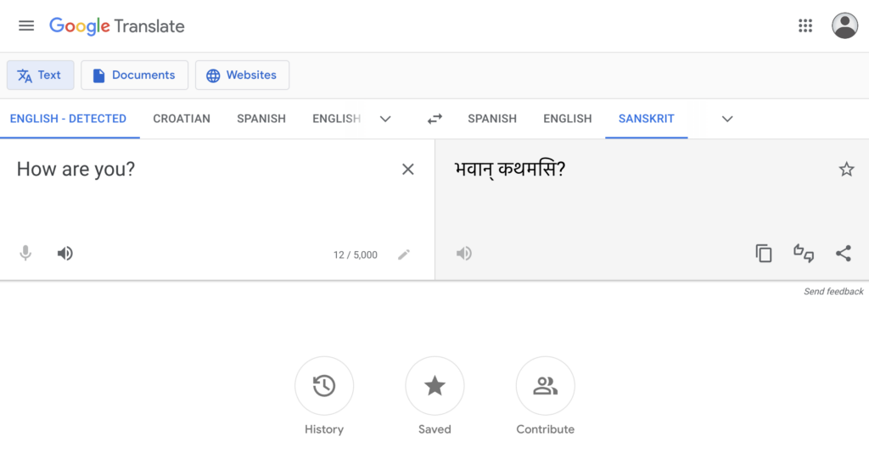This screenshot has width=869, height=453.
Task: Toggle handwriting input pencil icon
Action: (x=404, y=254)
